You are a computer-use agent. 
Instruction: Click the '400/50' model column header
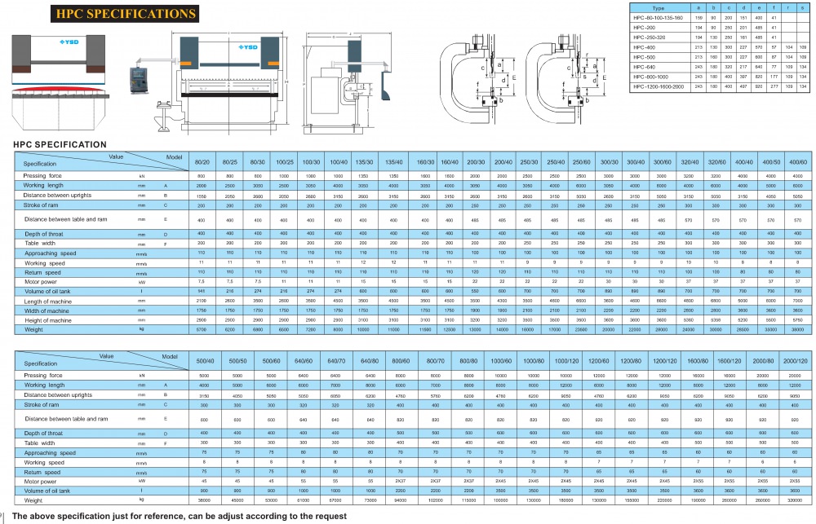(771, 162)
